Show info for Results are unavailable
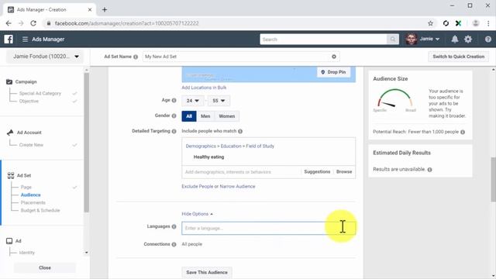The image size is (496, 279). pyautogui.click(x=429, y=170)
